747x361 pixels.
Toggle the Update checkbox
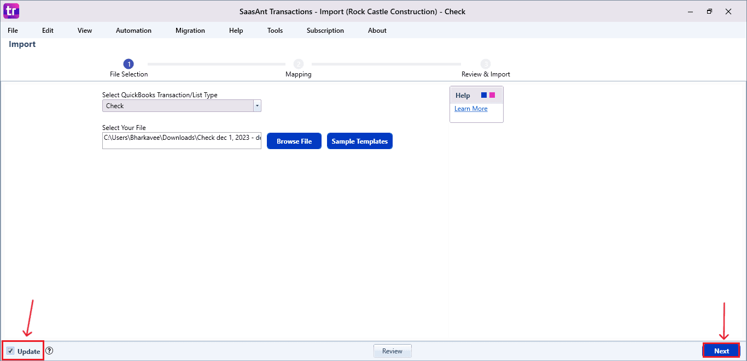(10, 351)
